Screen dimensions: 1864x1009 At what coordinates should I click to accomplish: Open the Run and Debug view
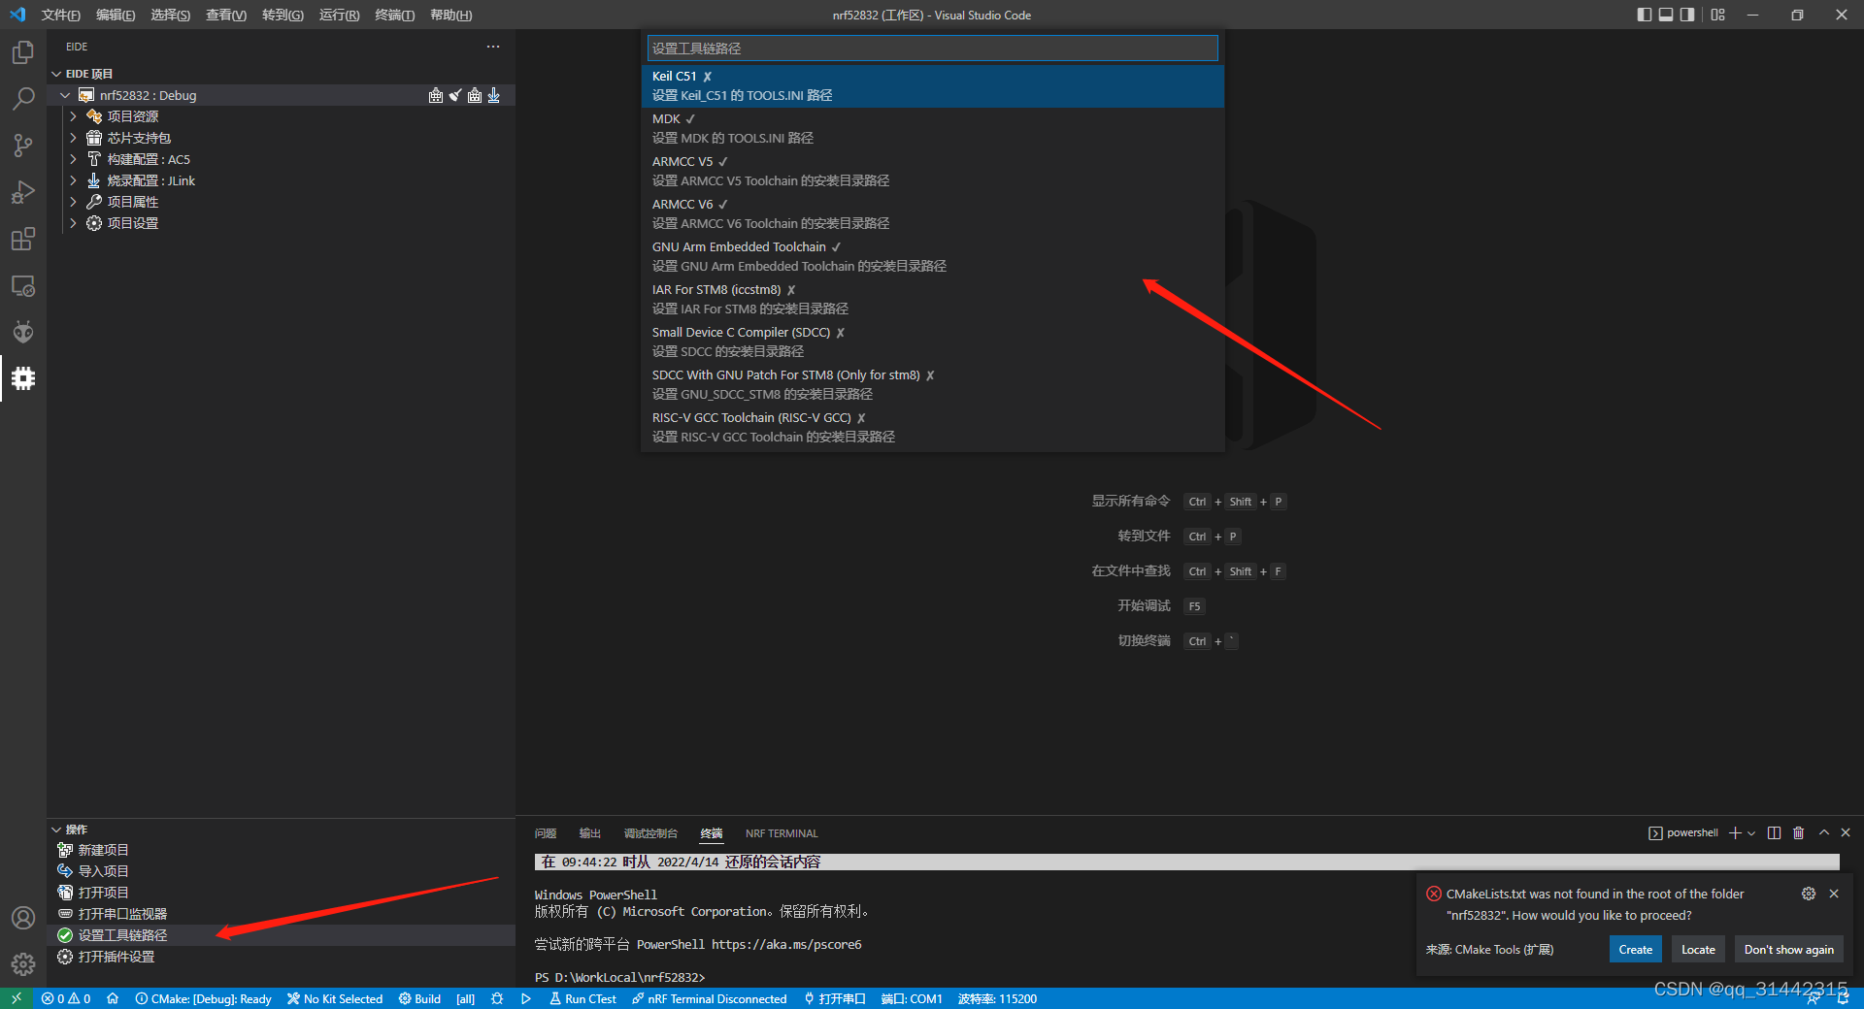coord(23,192)
